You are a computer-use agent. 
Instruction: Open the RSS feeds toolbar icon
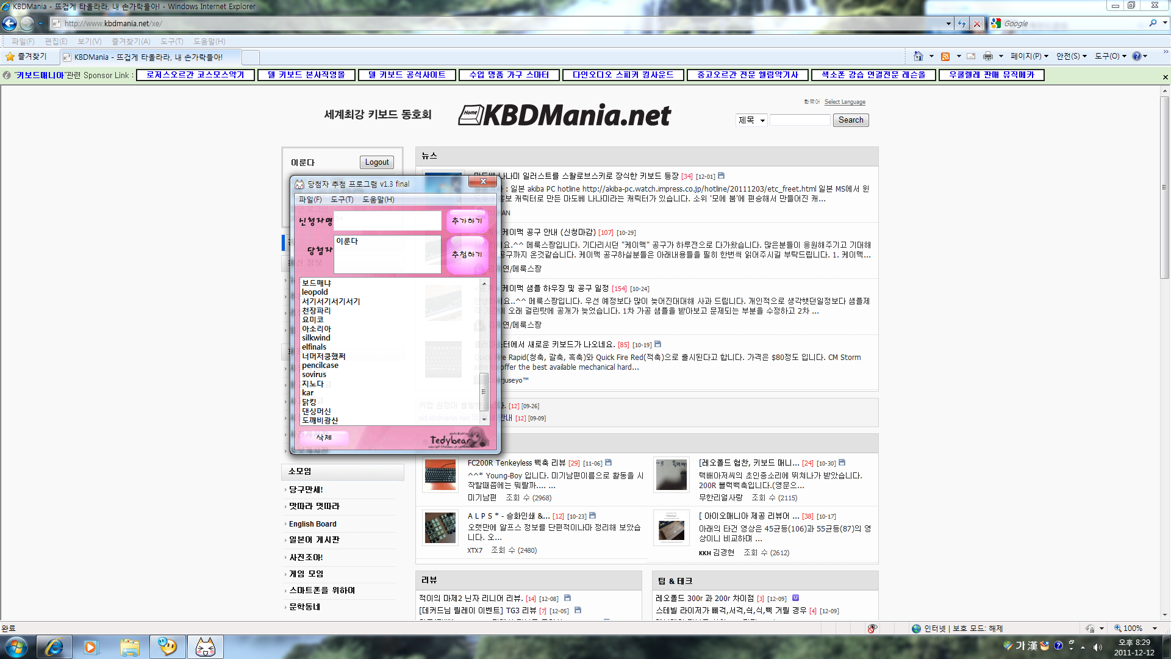[x=945, y=56]
